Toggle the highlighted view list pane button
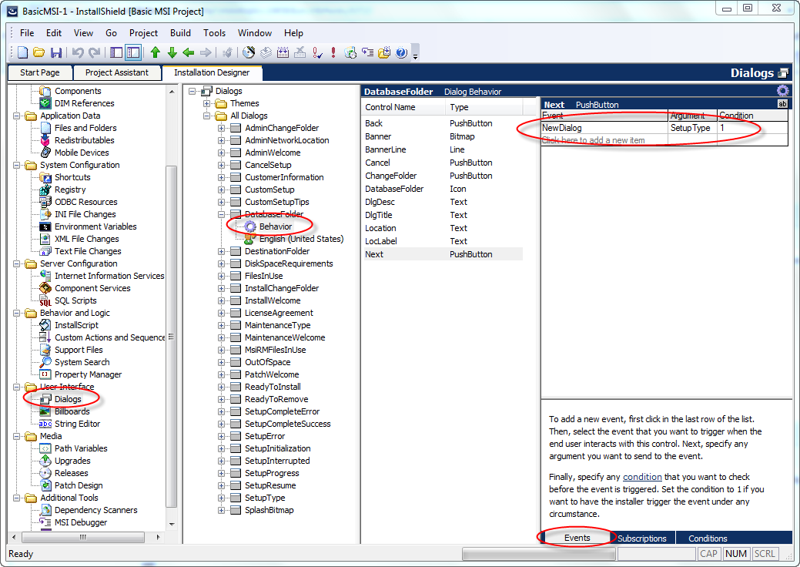 (x=133, y=53)
